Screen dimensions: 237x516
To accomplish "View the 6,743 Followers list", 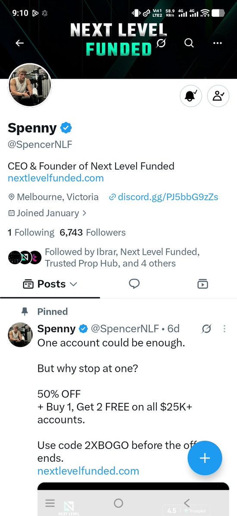I will (93, 232).
